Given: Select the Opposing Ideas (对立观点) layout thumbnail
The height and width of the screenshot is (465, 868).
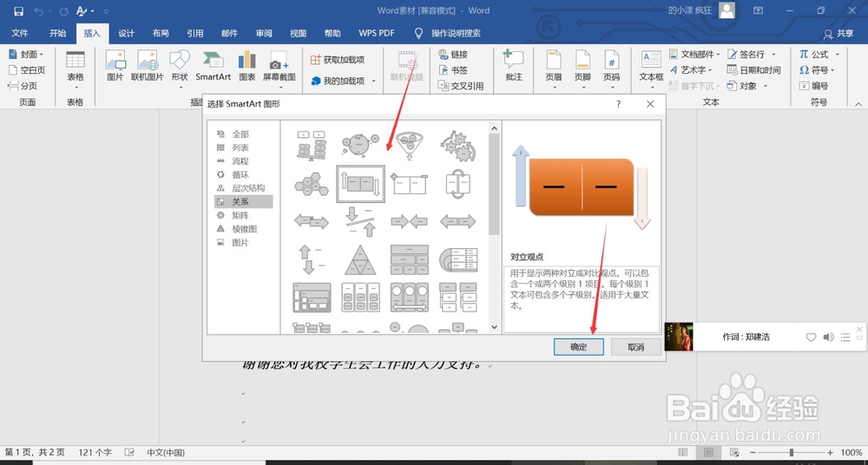Looking at the screenshot, I should click(x=360, y=184).
